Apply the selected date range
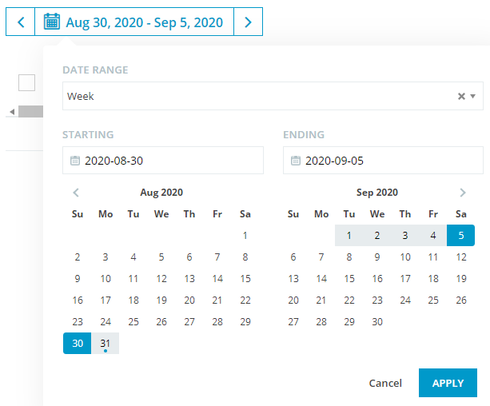 [x=448, y=383]
